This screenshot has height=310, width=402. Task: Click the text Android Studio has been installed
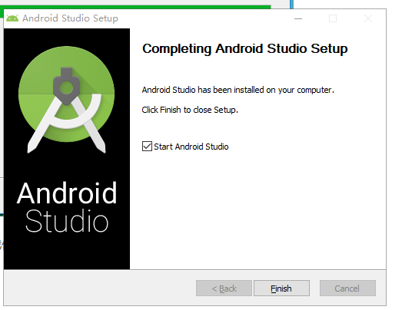(238, 90)
